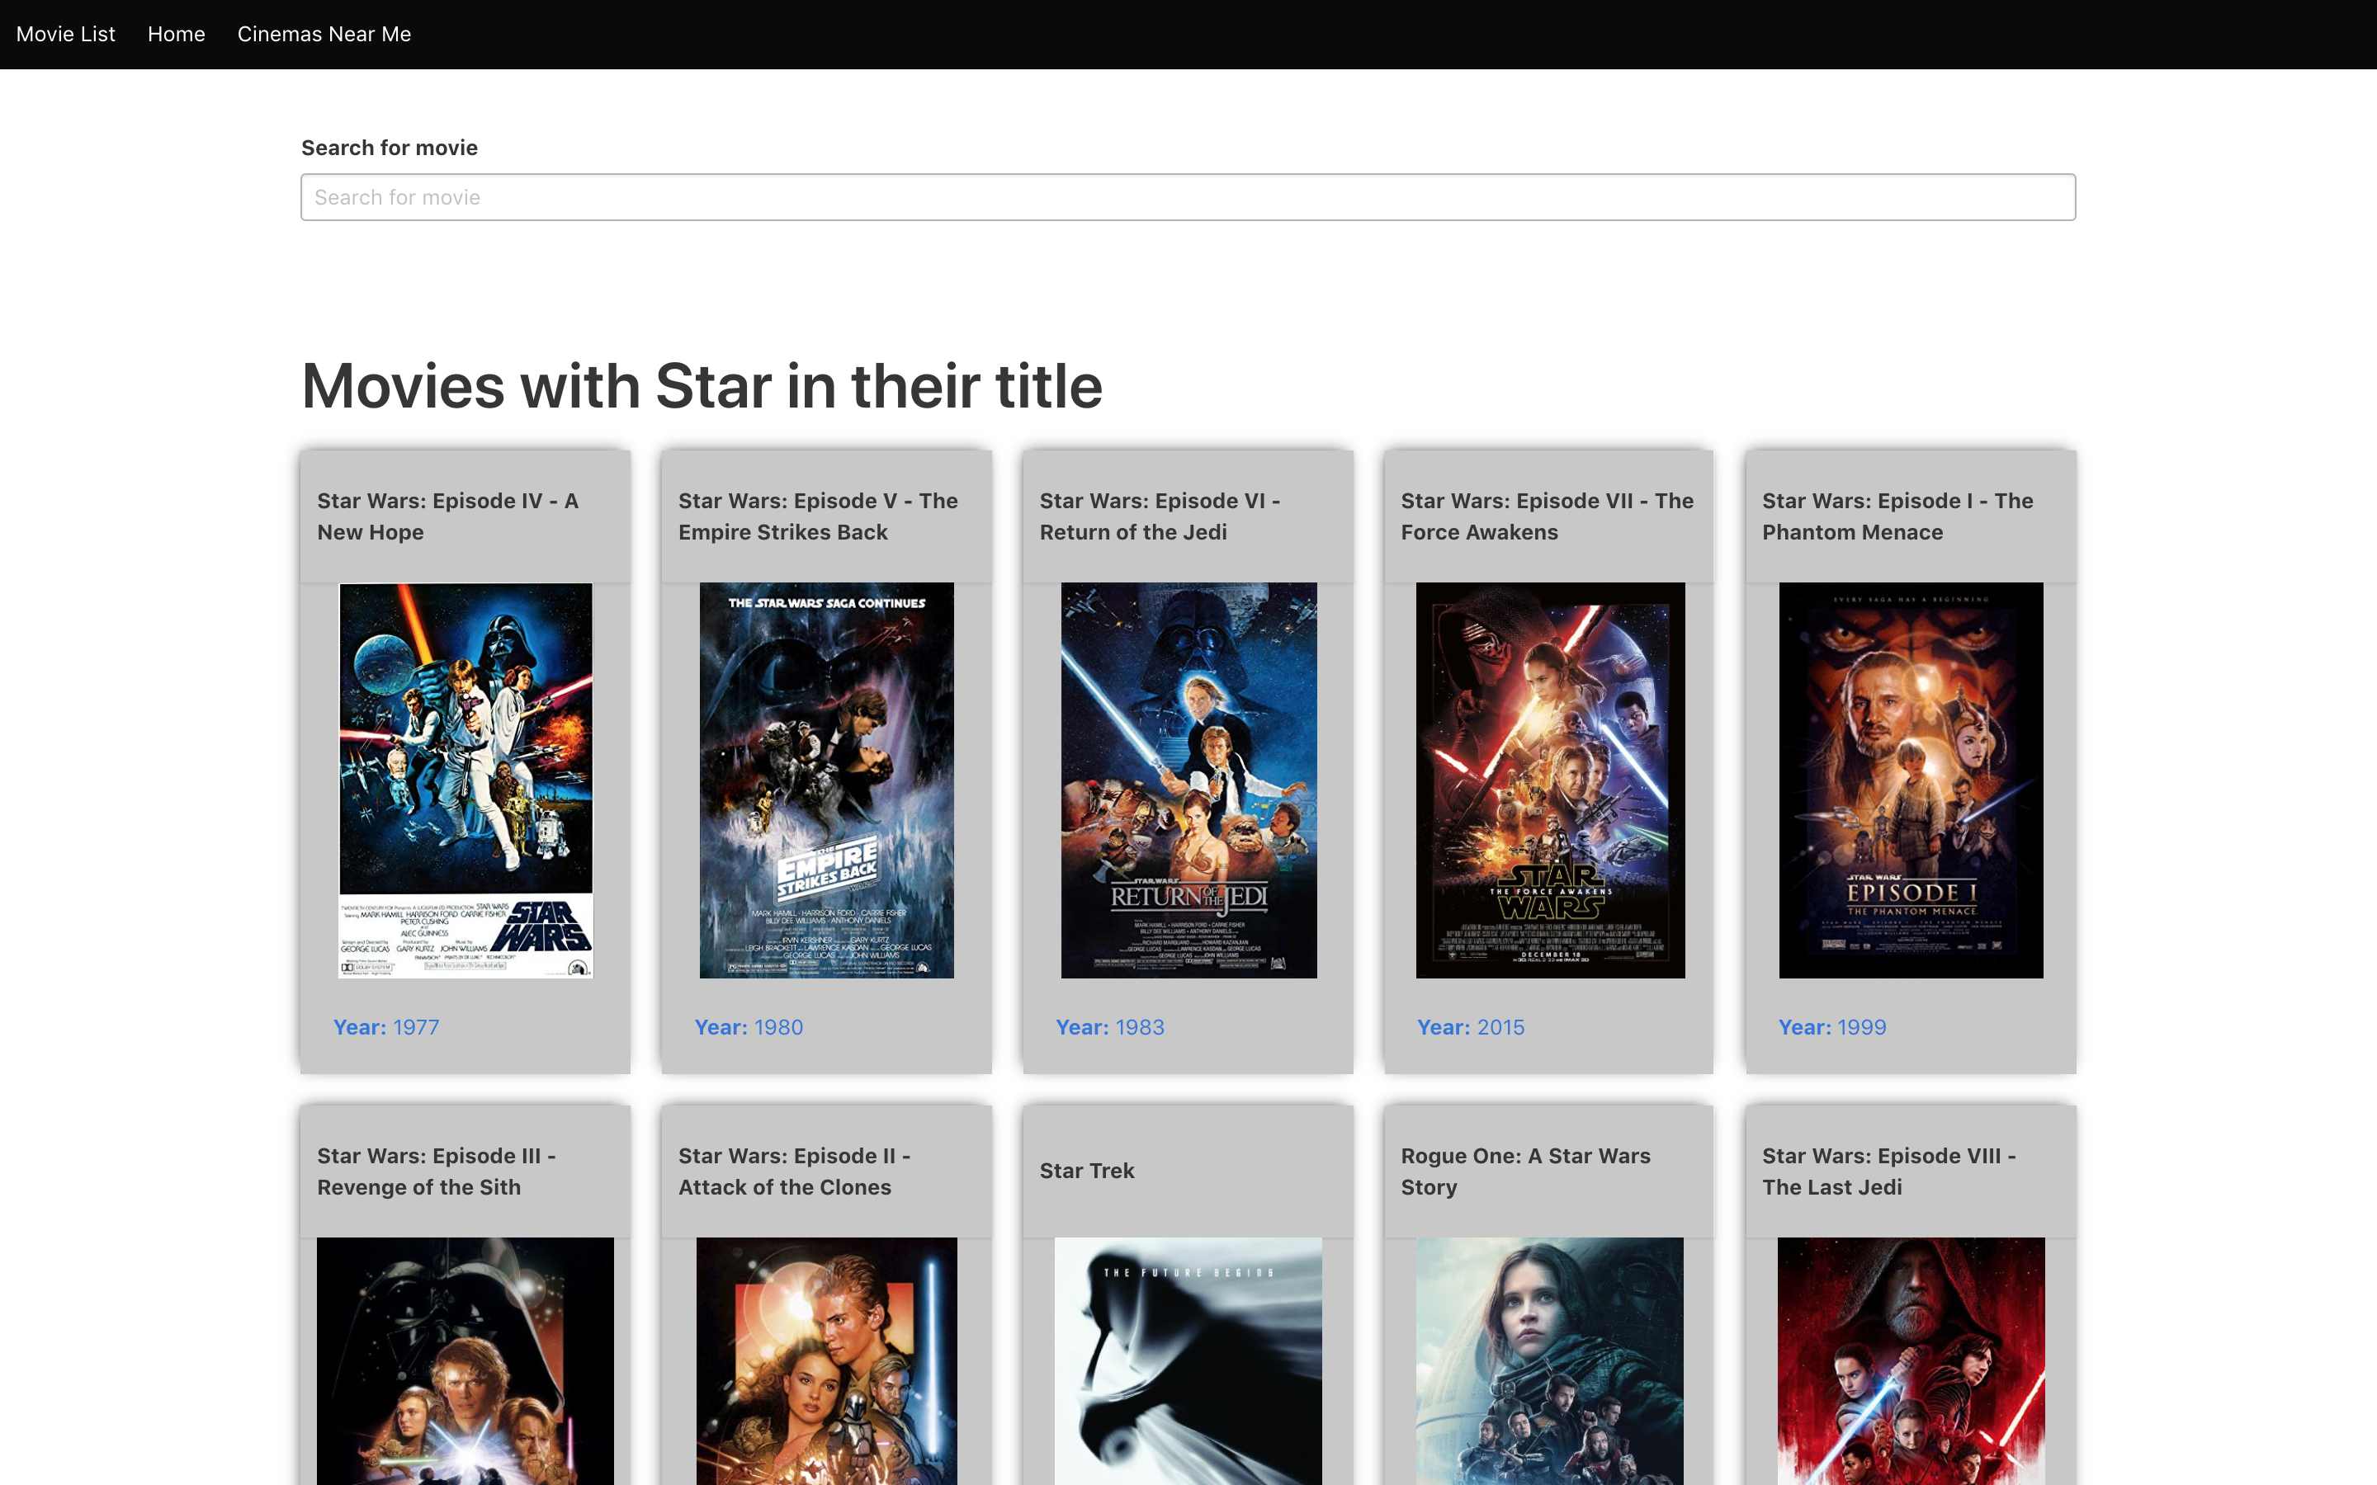This screenshot has width=2377, height=1485.
Task: Click the Rogue One poster
Action: tap(1550, 1361)
